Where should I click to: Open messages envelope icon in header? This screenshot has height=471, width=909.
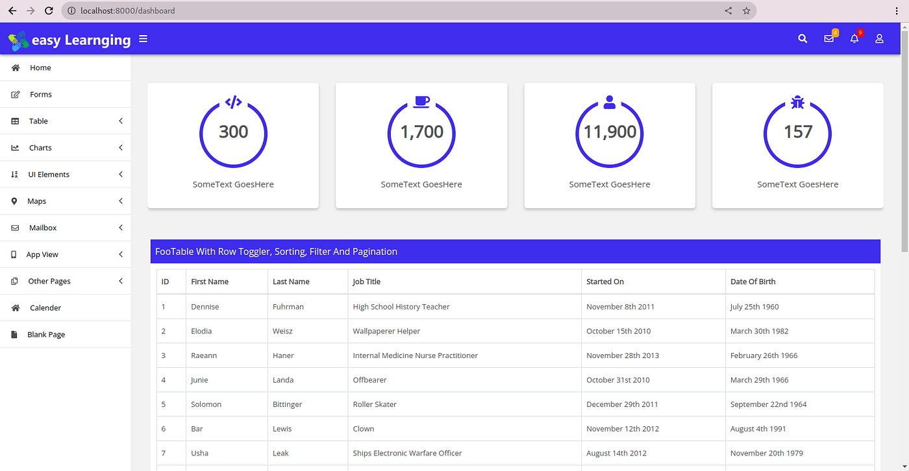(x=829, y=39)
